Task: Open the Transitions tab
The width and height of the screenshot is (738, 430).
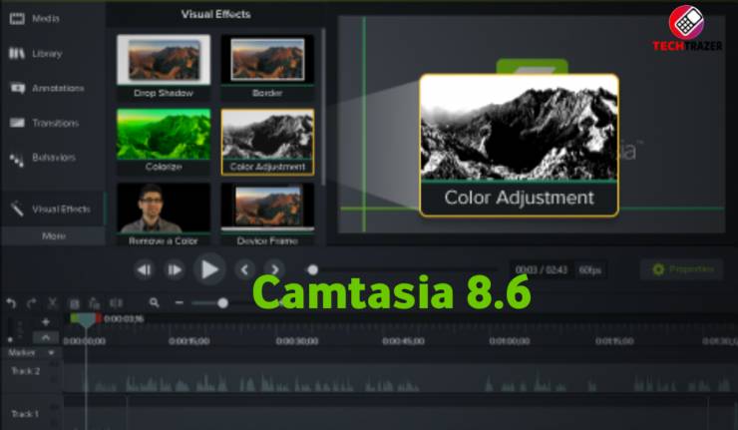Action: tap(55, 123)
